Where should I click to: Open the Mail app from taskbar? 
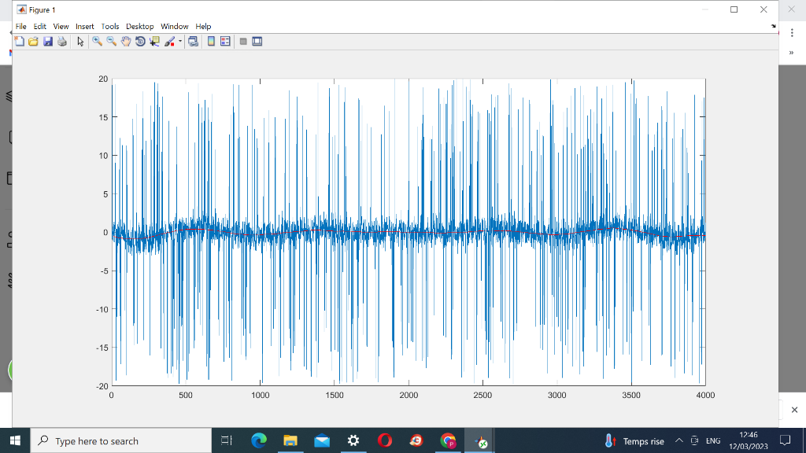point(322,440)
